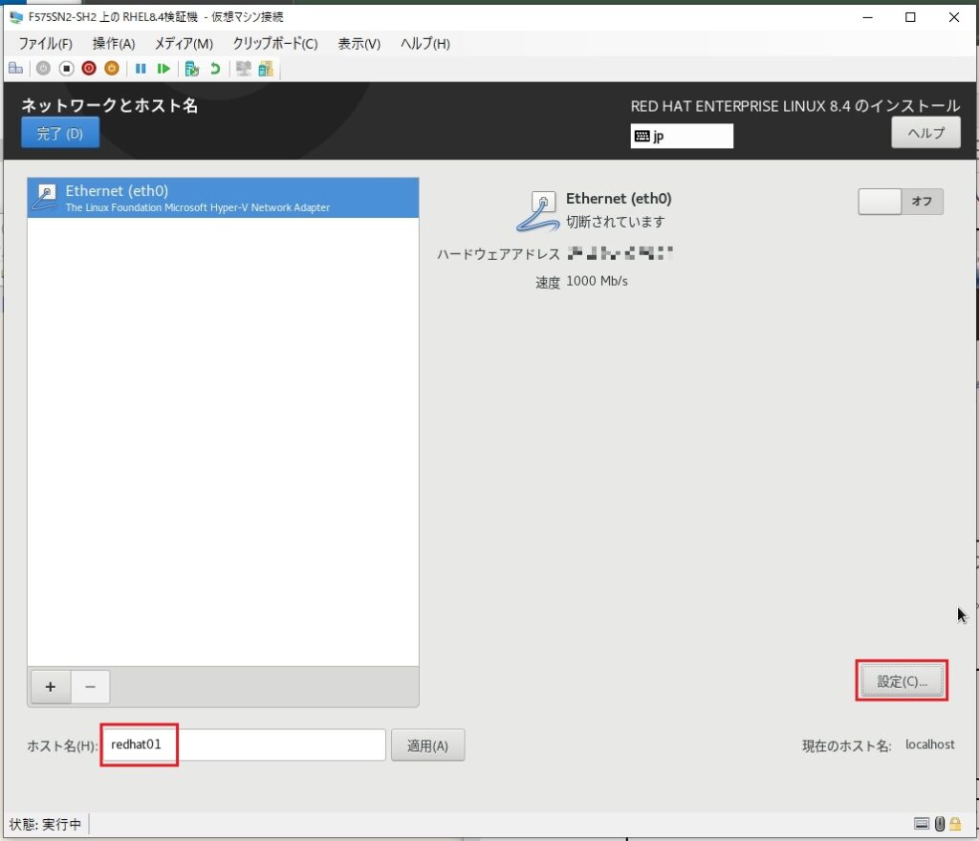979x841 pixels.
Task: Click the installer ヘルプ button
Action: click(x=925, y=133)
